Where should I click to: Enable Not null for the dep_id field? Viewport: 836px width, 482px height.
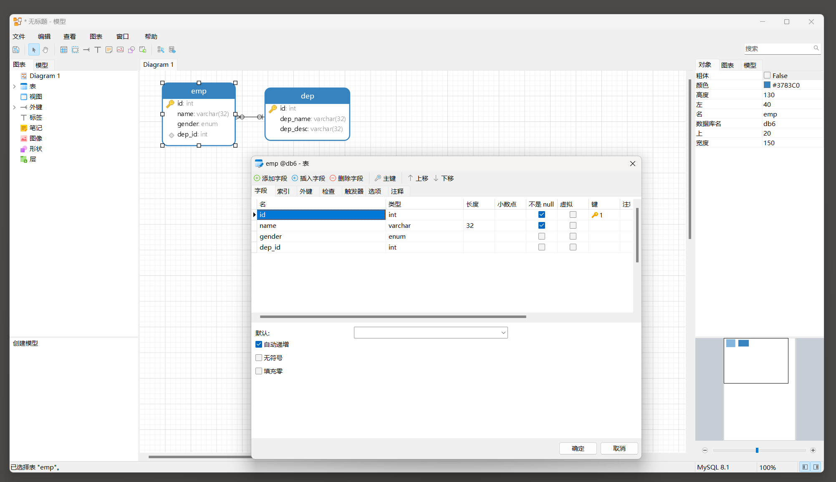pyautogui.click(x=542, y=247)
